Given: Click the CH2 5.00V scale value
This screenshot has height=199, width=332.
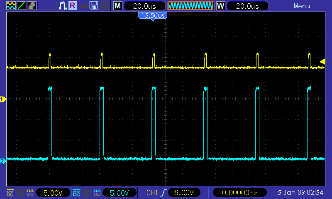Looking at the screenshot, I should click(120, 193).
